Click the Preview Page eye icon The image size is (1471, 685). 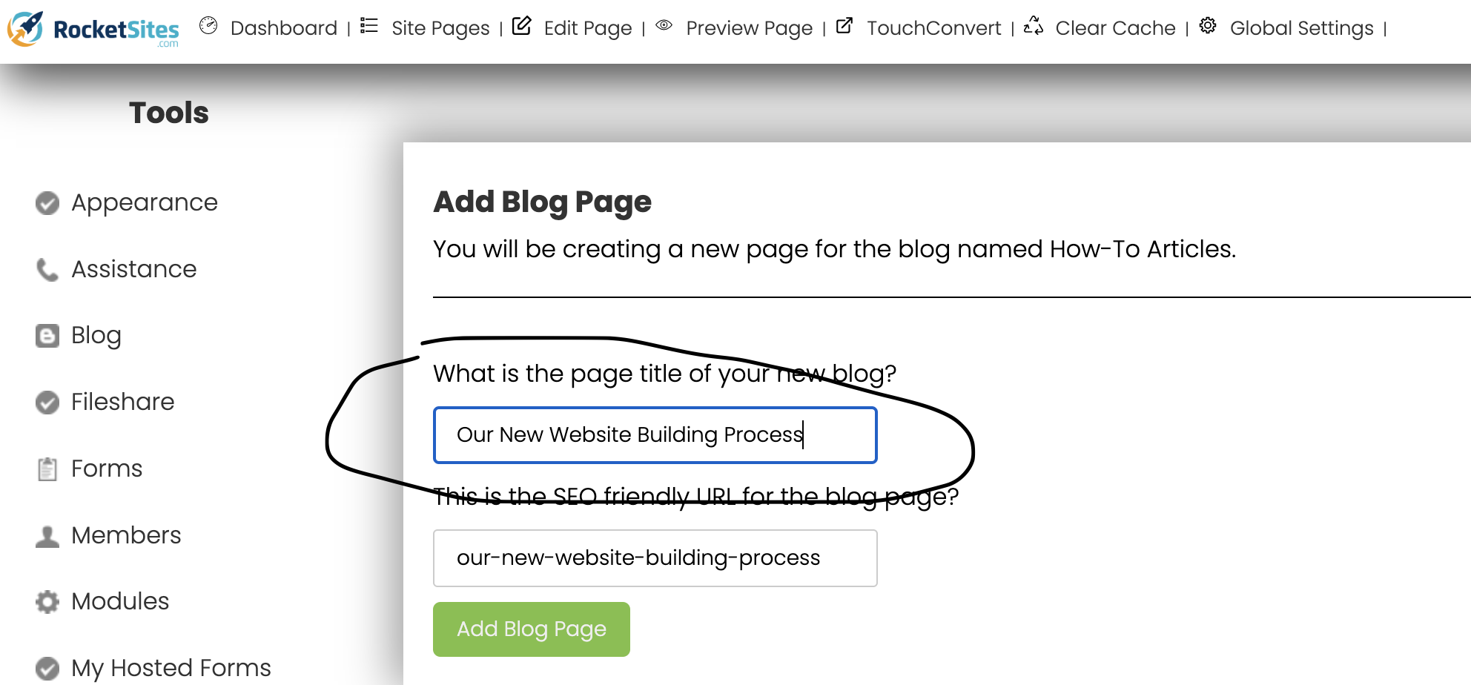tap(664, 26)
